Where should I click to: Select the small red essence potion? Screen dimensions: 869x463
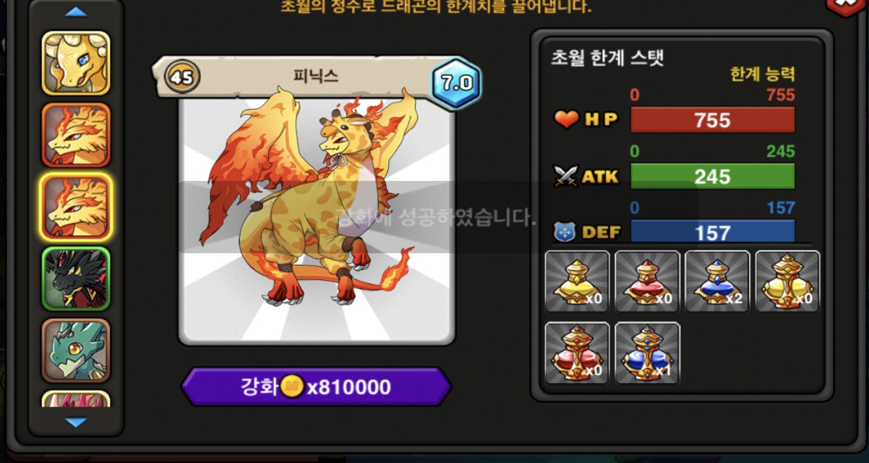647,282
